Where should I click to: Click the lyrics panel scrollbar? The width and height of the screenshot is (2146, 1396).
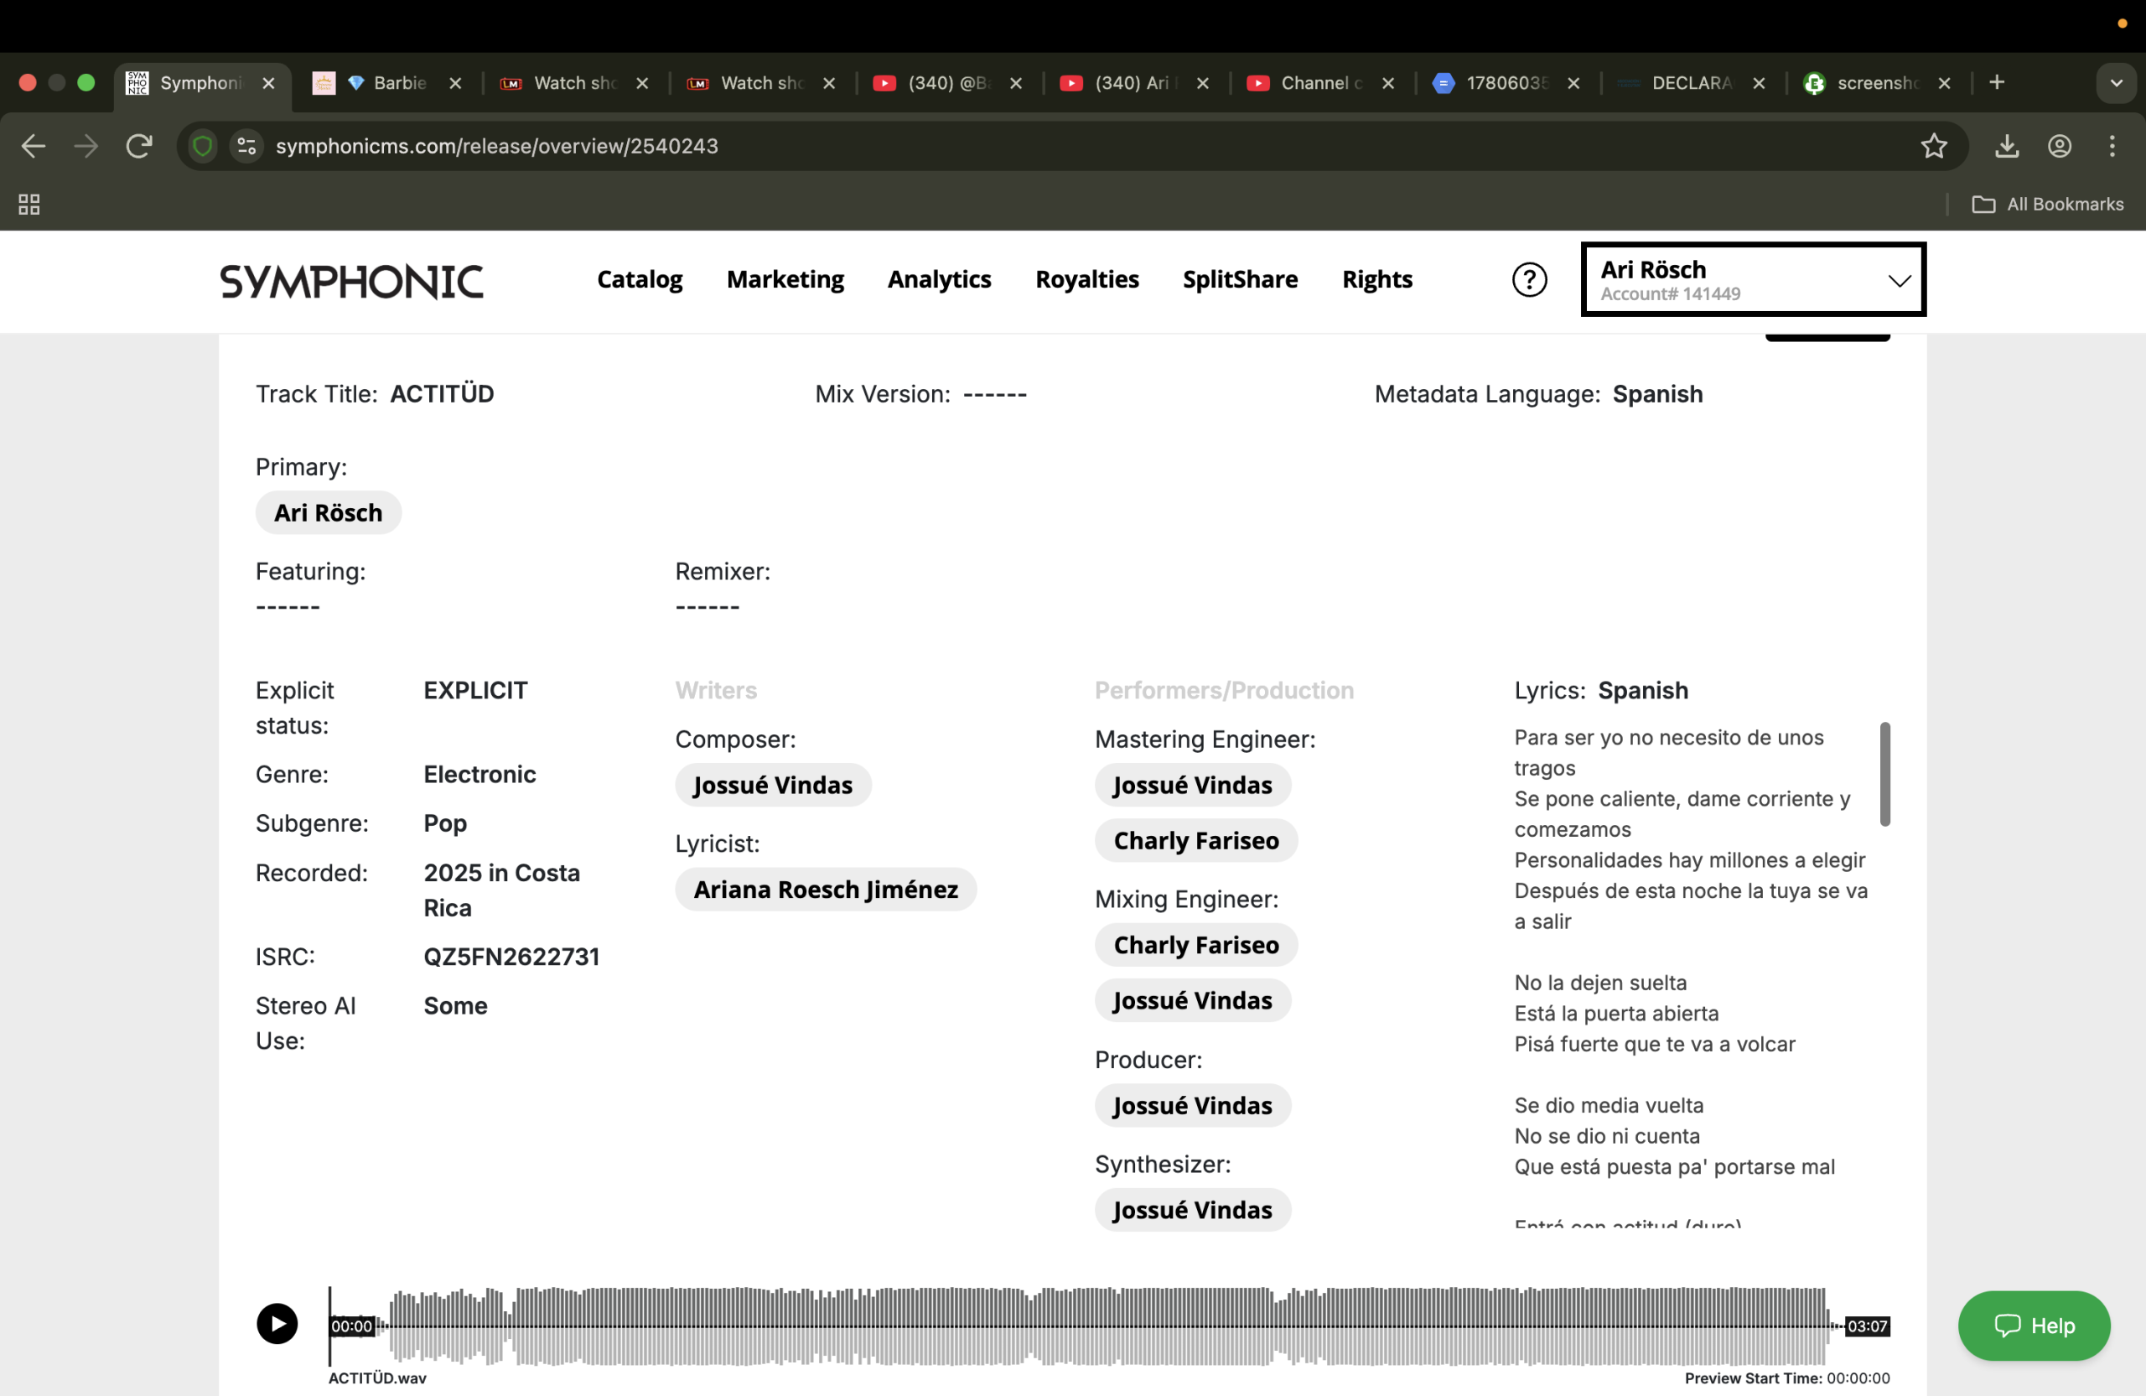coord(1884,774)
